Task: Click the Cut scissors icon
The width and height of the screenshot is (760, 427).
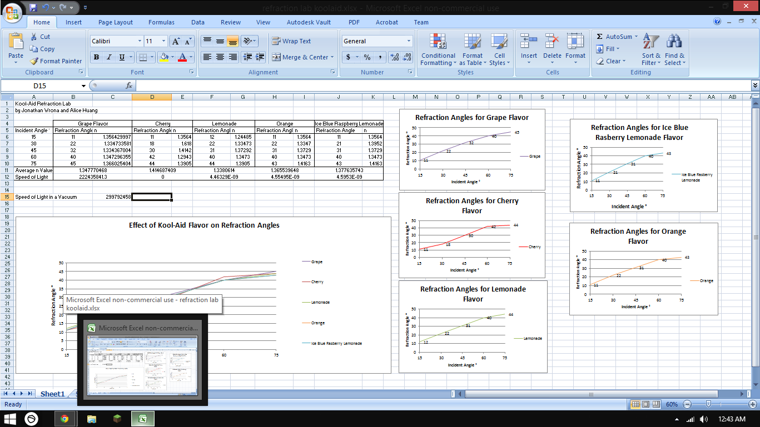Action: [x=33, y=37]
